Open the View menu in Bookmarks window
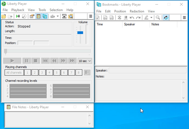This screenshot has height=129, width=189. click(x=151, y=11)
